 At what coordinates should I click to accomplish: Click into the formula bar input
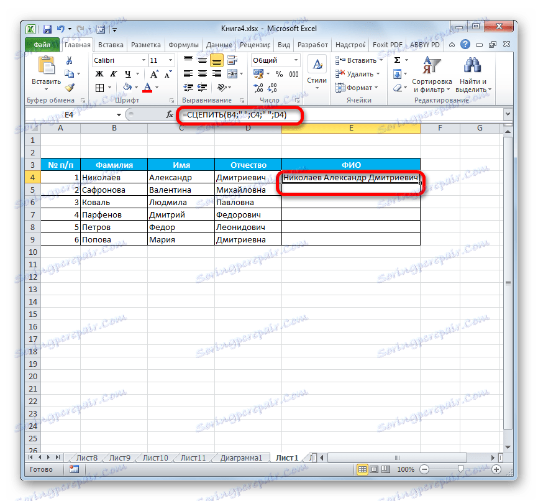tap(340, 115)
